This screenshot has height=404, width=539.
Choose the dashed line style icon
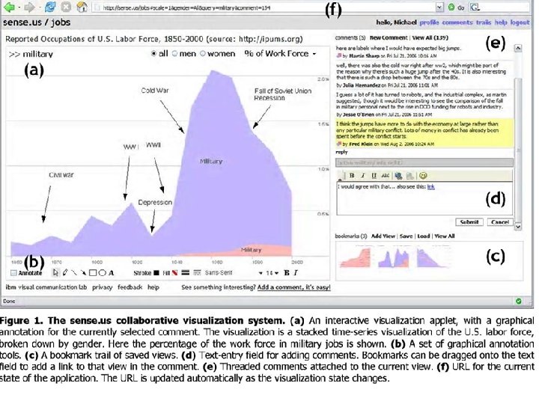197,273
